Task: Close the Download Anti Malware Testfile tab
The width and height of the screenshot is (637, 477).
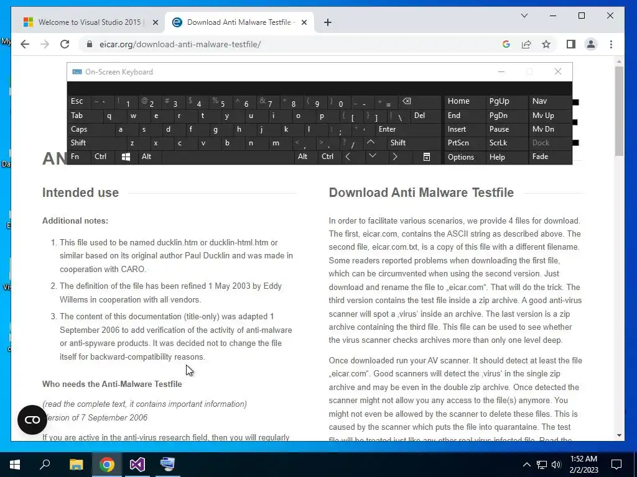Action: point(304,22)
